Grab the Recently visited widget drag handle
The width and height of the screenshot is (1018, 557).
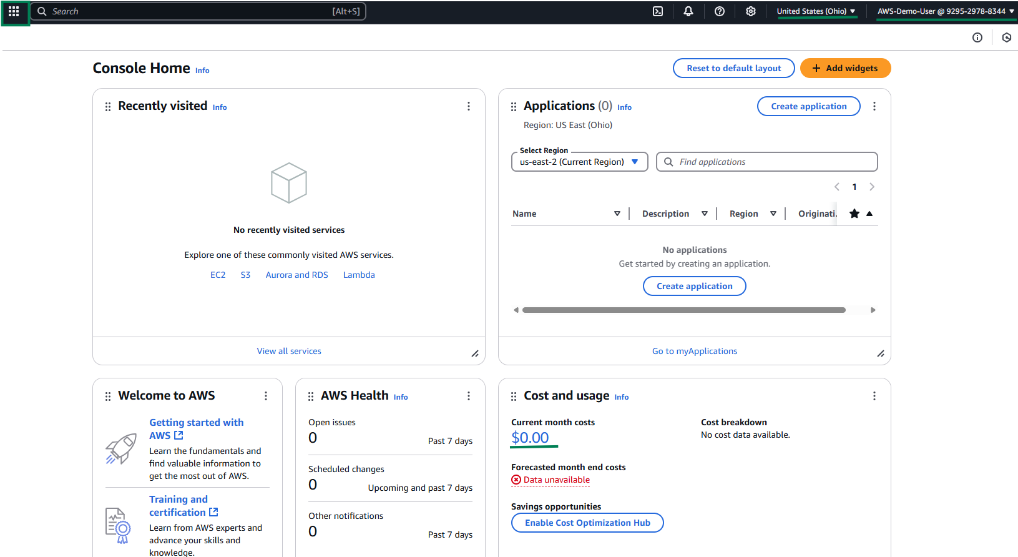[x=108, y=107]
